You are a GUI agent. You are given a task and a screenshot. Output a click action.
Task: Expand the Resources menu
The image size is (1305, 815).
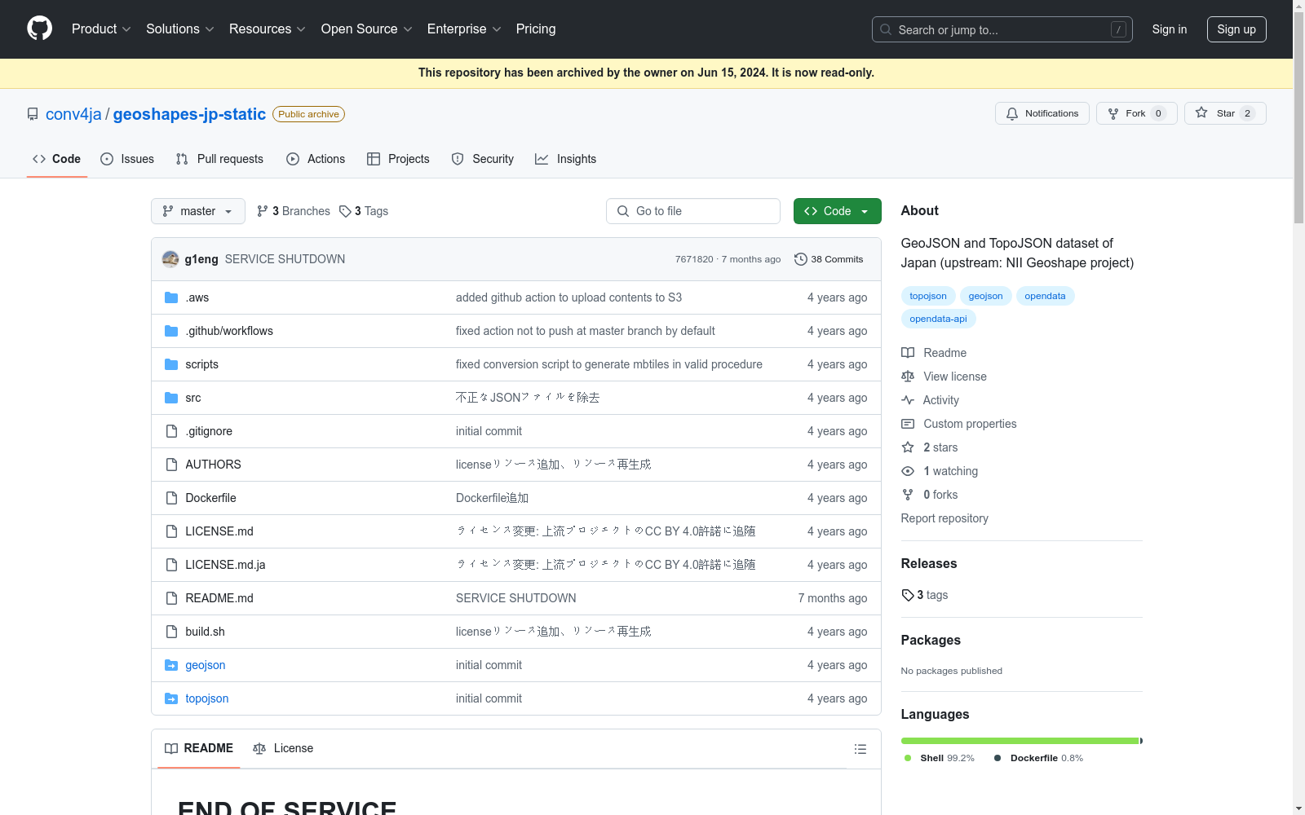[268, 29]
